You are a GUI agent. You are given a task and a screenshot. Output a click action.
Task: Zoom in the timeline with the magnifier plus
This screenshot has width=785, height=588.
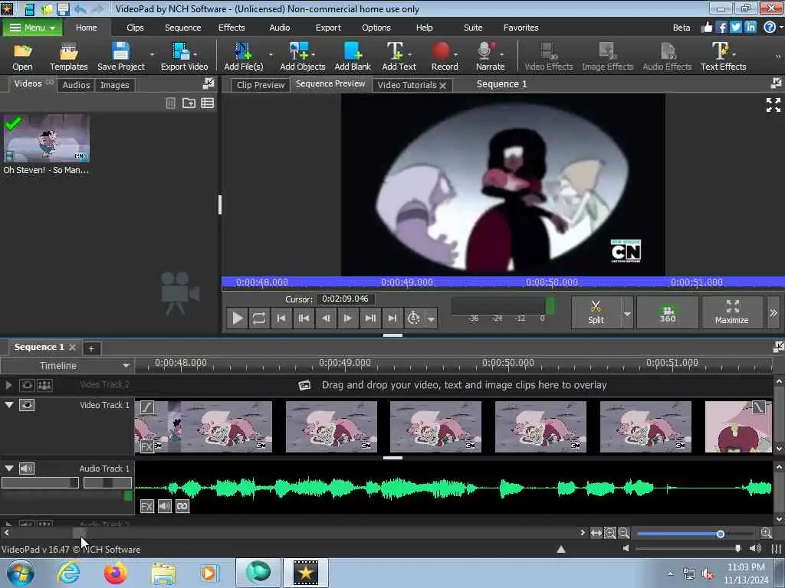click(766, 533)
